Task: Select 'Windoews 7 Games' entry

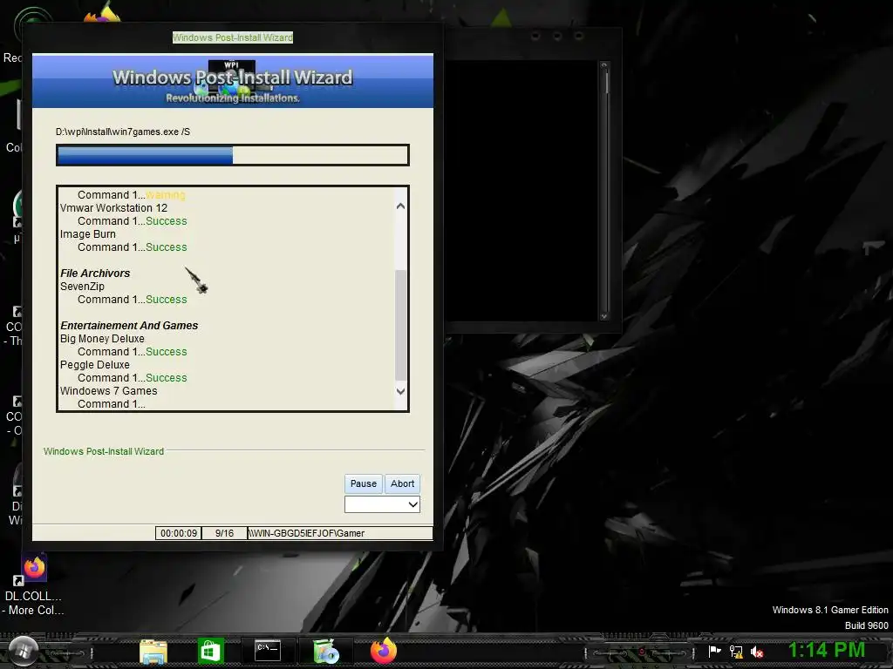Action: tap(109, 391)
